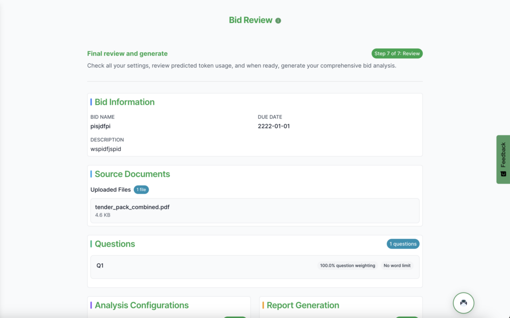Click the Questions section heading

(x=115, y=244)
